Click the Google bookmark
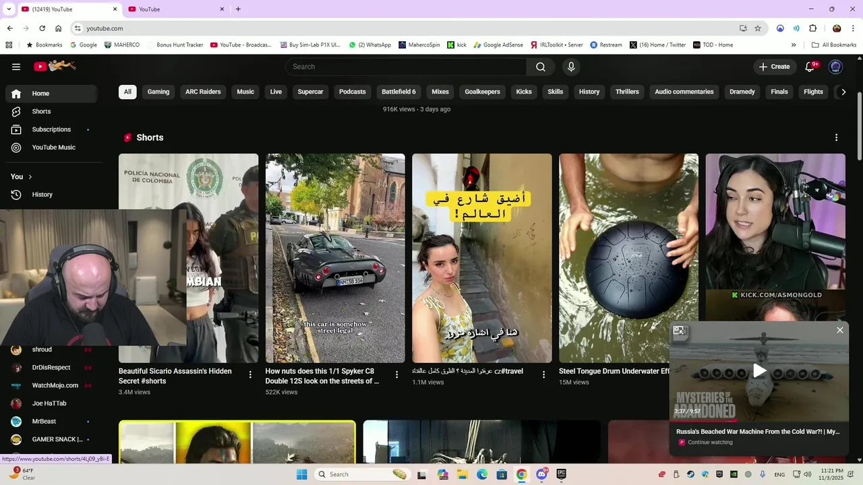The height and width of the screenshot is (485, 863). tap(83, 45)
